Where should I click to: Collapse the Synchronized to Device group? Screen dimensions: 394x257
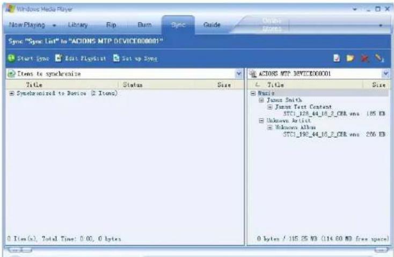pos(12,93)
